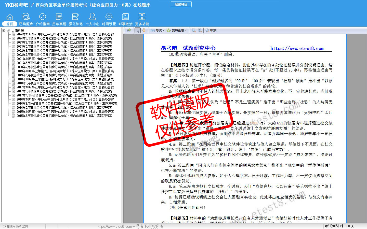Open the 导航 navigation dropdown
This screenshot has height=229, width=367.
click(x=158, y=30)
